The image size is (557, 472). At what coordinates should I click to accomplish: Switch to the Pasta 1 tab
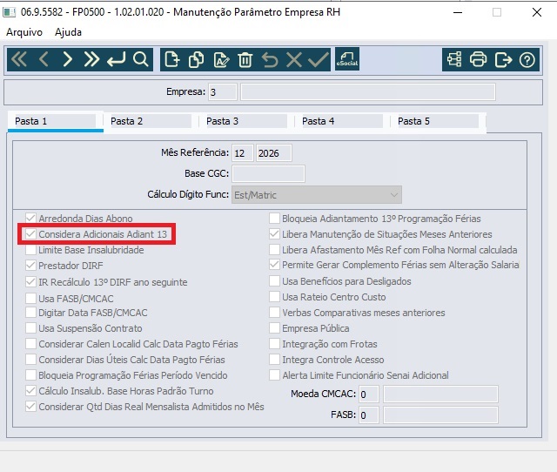56,121
